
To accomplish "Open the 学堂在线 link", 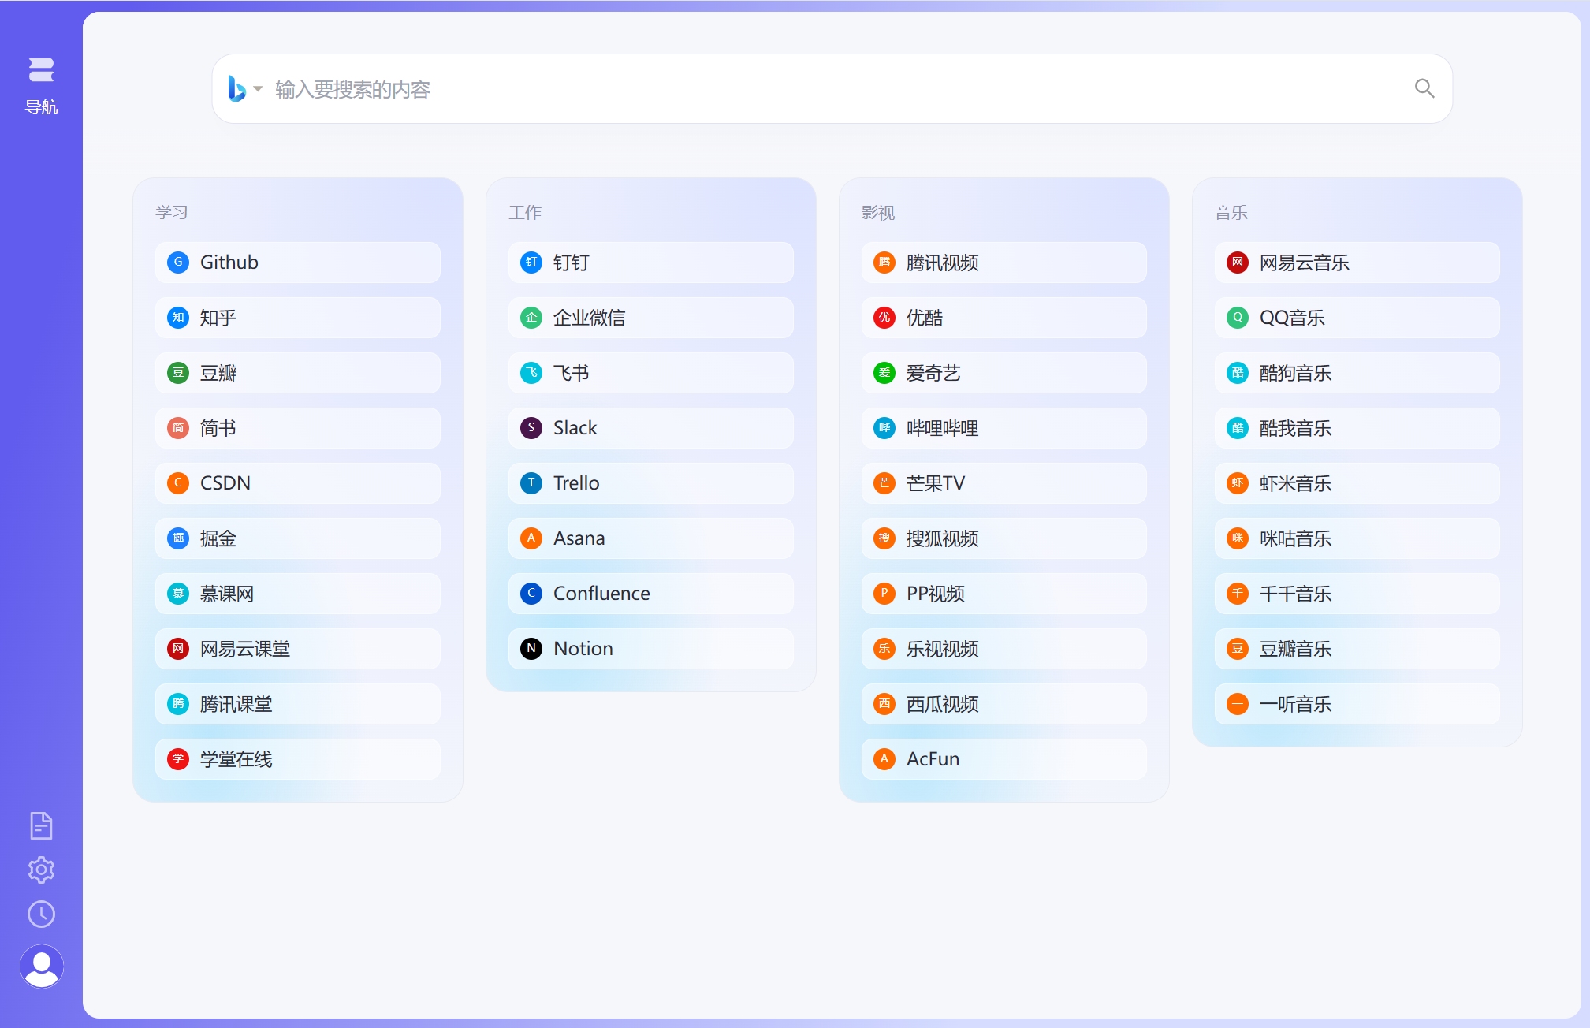I will (298, 759).
